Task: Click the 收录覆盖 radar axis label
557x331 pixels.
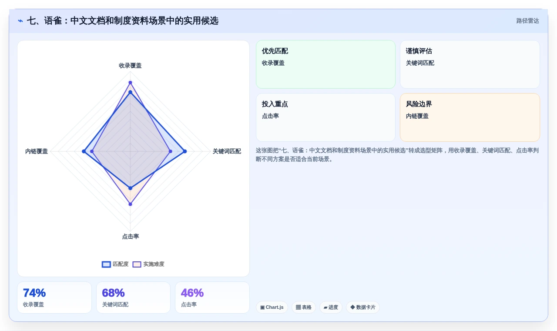Action: [130, 66]
